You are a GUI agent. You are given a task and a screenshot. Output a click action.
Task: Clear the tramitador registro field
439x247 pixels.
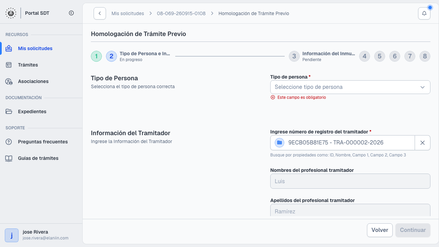[x=423, y=143]
